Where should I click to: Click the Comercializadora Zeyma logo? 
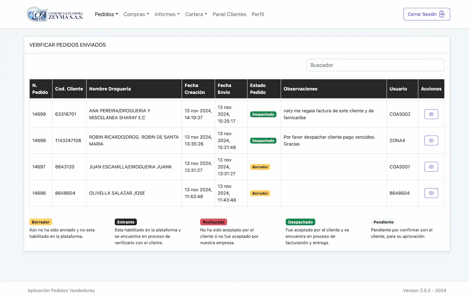[x=55, y=14]
